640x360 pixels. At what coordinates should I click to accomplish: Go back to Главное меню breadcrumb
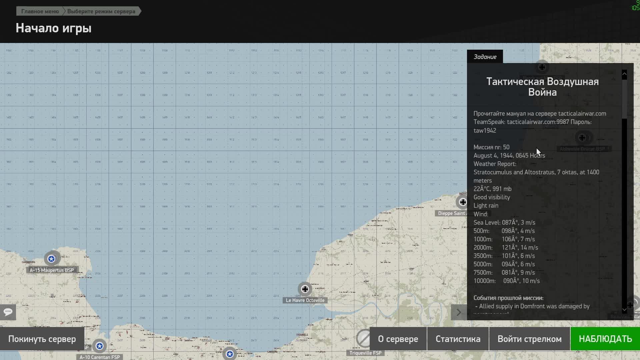tap(40, 11)
